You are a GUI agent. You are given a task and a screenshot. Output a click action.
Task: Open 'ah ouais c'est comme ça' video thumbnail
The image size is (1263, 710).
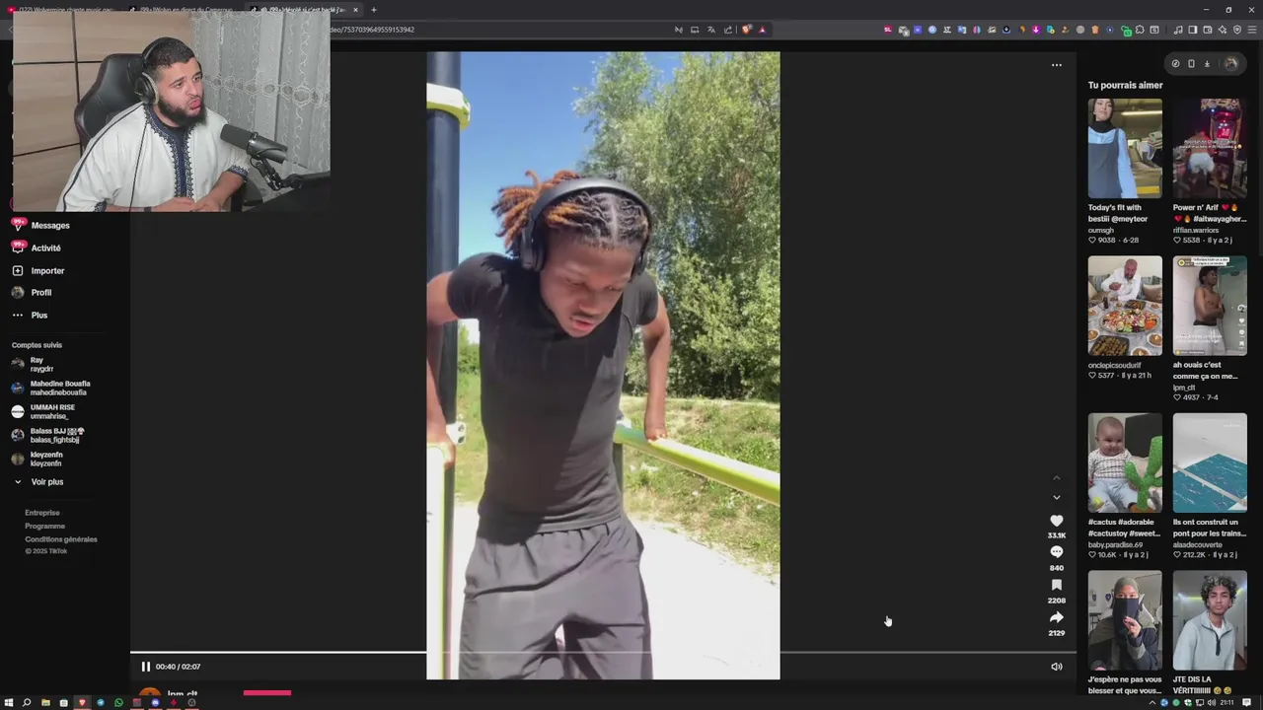[x=1210, y=306]
